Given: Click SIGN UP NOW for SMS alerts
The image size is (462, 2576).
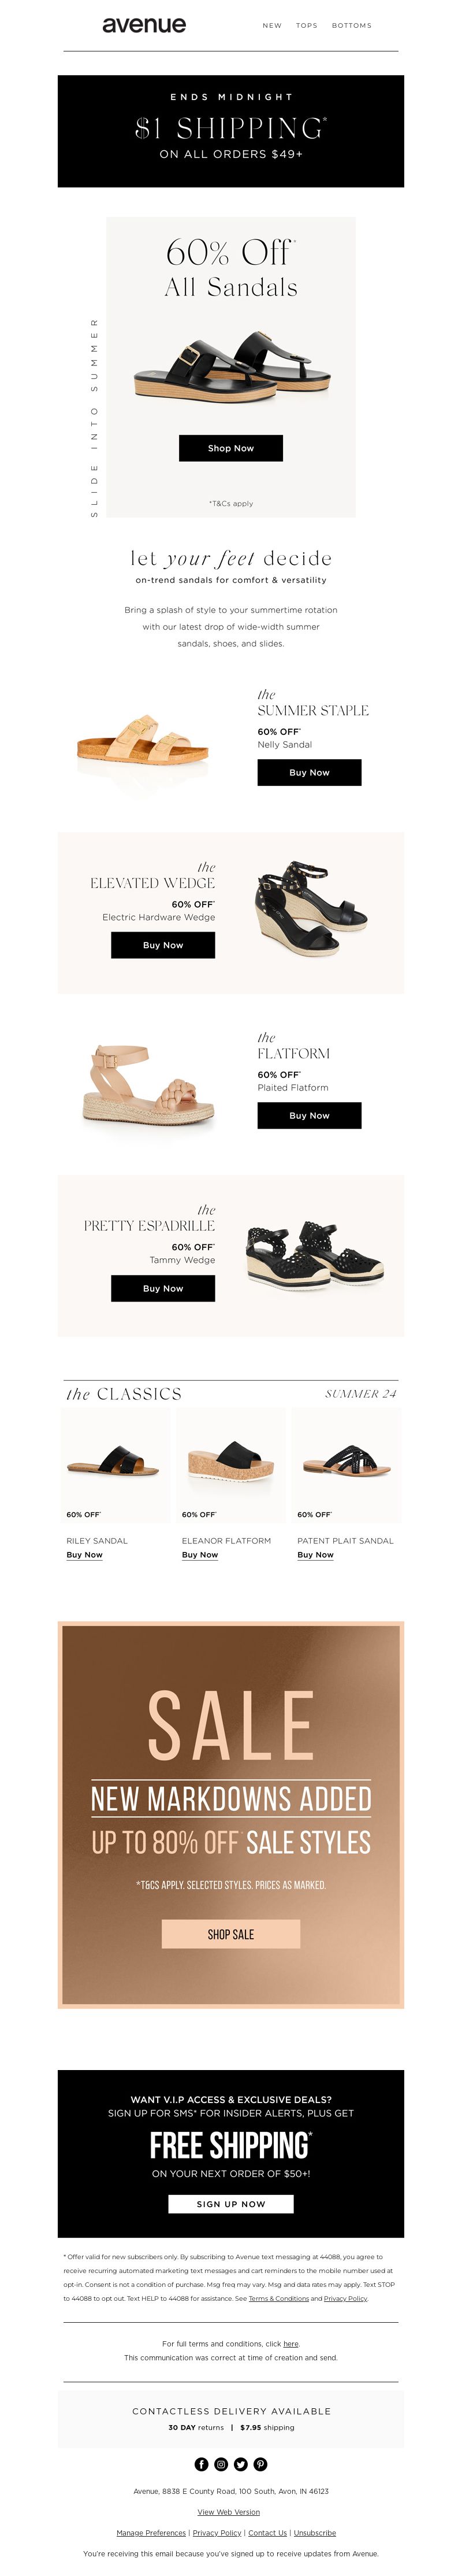Looking at the screenshot, I should 230,2204.
